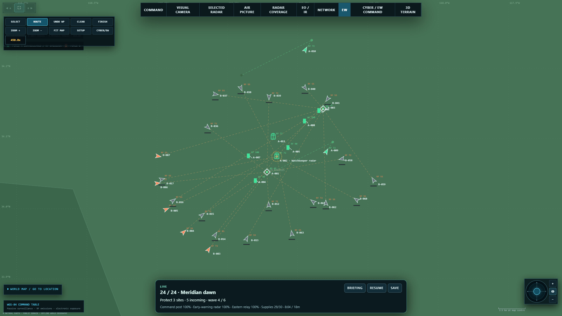Toggle the ROUTE tool mode
The image size is (562, 316).
point(37,22)
